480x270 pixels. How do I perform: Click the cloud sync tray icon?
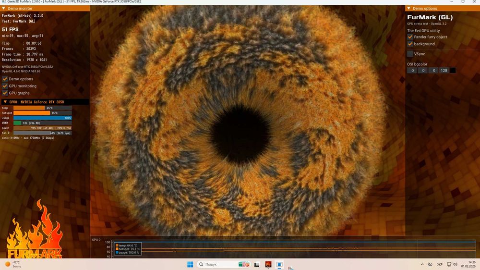tap(430, 264)
